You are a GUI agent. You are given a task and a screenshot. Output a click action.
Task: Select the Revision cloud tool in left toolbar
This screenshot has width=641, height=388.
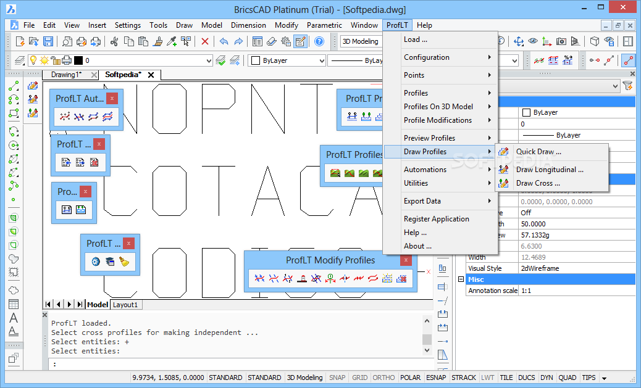click(14, 291)
